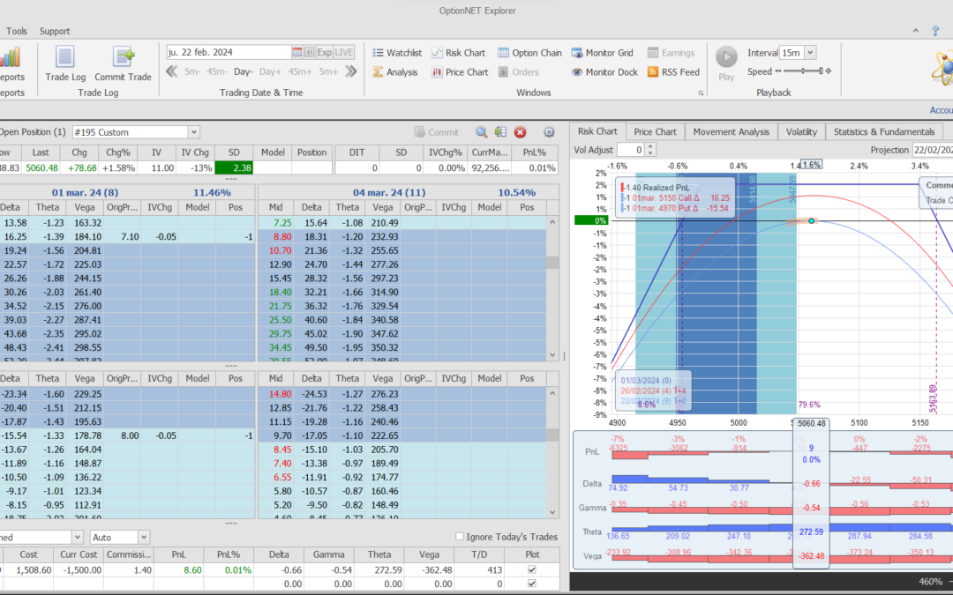Enable Ignore Today's Trades checkbox
This screenshot has height=595, width=953.
coord(460,537)
